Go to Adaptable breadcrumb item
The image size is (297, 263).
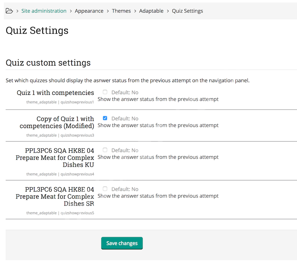(x=151, y=11)
